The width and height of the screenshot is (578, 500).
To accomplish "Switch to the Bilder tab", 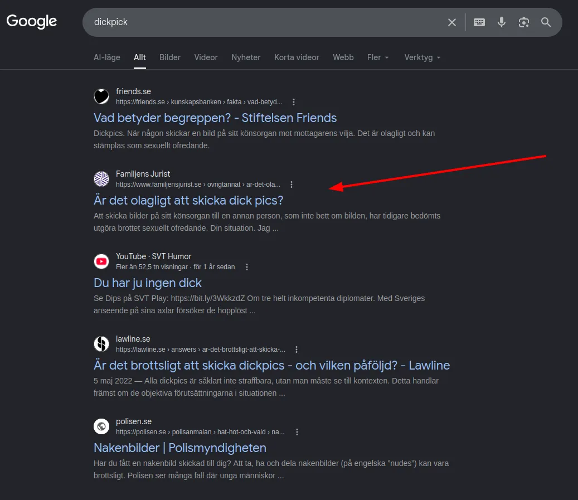I will click(170, 57).
